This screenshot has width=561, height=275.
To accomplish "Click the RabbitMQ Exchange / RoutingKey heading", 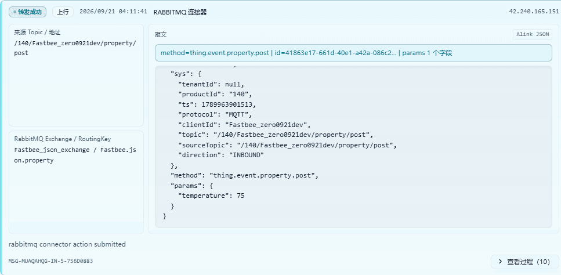I will tap(63, 139).
